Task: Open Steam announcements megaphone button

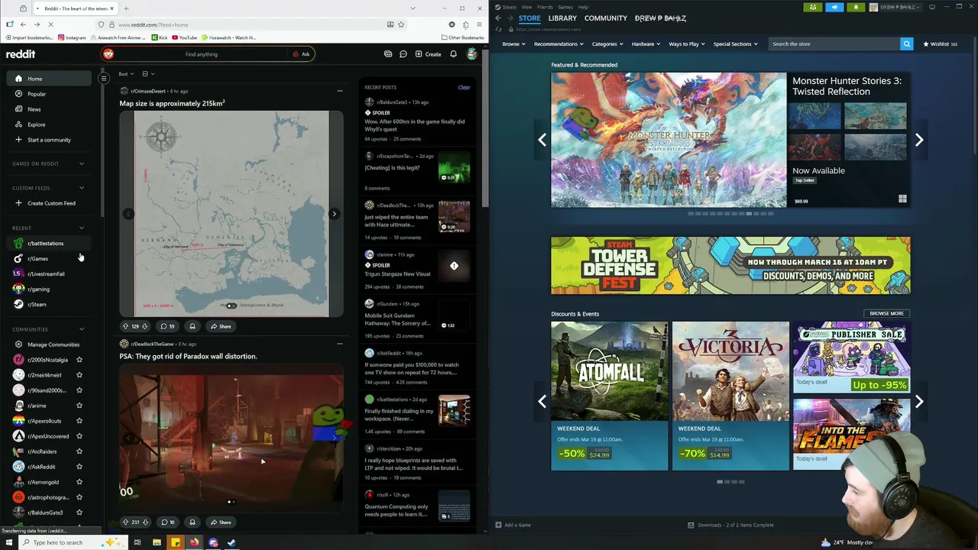Action: [834, 7]
